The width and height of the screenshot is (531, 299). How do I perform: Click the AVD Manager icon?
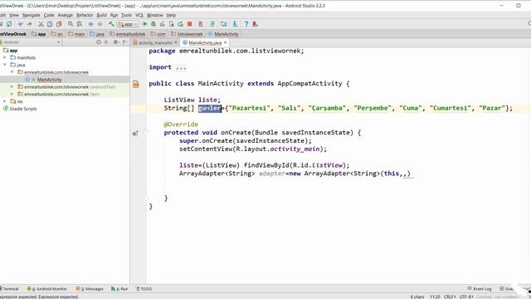(201, 24)
